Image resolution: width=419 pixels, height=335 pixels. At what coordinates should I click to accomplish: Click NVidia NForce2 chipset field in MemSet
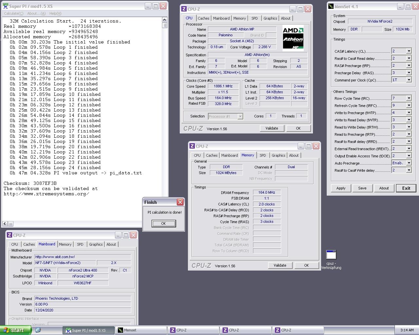pyautogui.click(x=380, y=22)
